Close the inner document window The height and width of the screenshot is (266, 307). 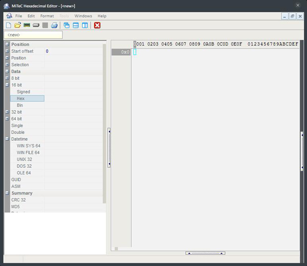pos(300,16)
